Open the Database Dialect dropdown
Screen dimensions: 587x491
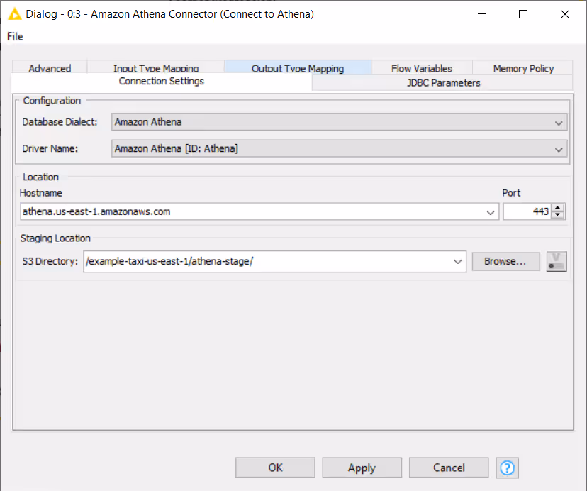click(559, 121)
